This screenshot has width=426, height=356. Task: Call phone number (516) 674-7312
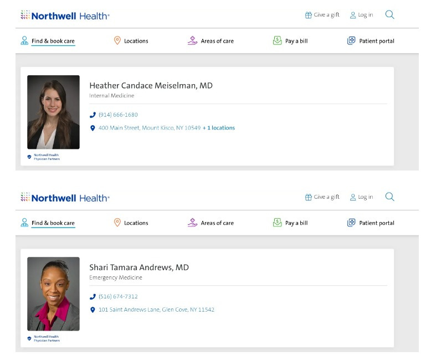click(x=118, y=297)
